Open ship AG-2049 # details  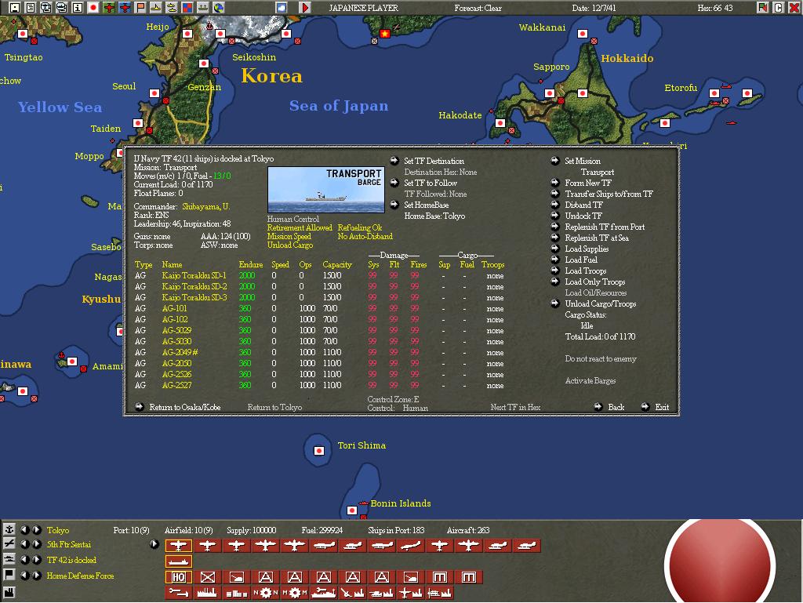coord(180,353)
